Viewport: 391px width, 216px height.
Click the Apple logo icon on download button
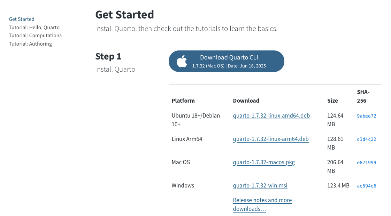(182, 62)
